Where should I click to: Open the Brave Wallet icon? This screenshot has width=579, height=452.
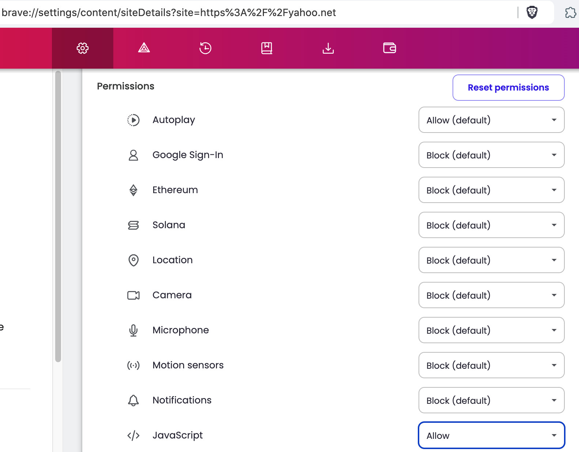390,48
